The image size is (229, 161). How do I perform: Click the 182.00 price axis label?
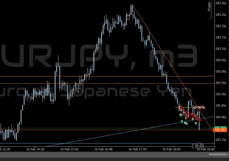pos(220,71)
